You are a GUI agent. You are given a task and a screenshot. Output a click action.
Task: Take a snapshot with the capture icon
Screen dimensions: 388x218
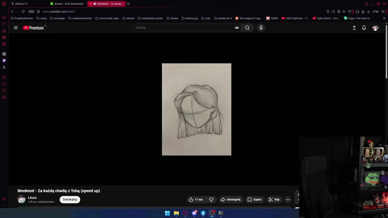click(333, 12)
